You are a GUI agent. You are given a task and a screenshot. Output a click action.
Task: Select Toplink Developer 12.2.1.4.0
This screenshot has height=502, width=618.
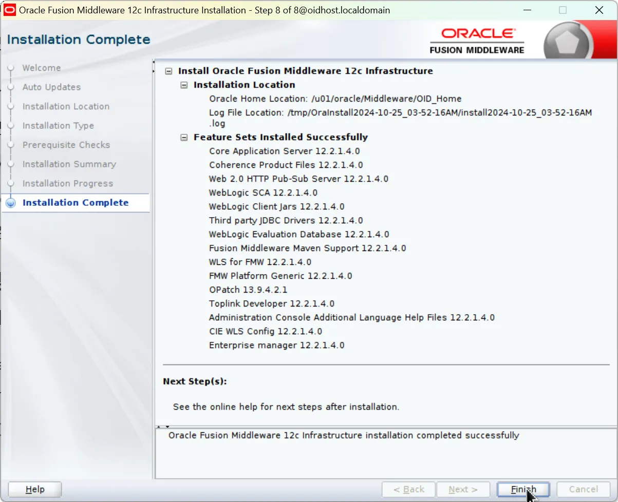[272, 304]
